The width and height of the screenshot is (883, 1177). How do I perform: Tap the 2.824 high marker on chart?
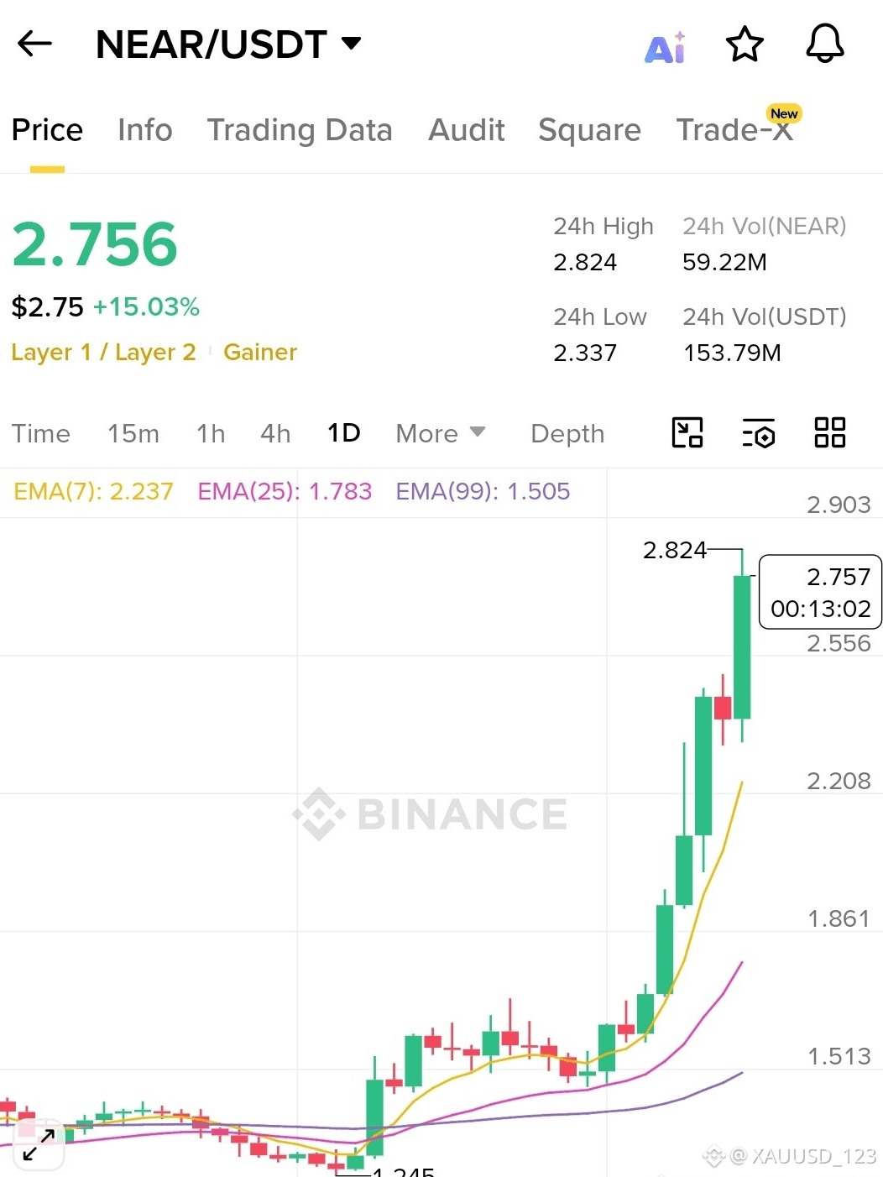(x=674, y=551)
